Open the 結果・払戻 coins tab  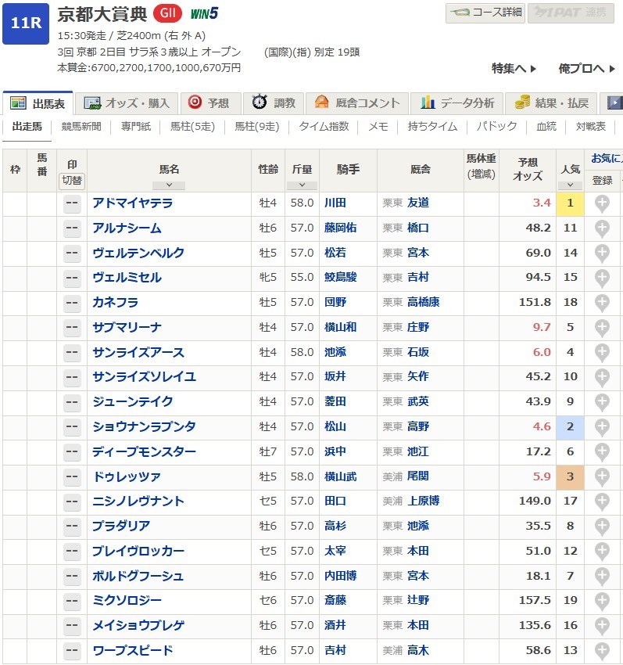click(552, 102)
